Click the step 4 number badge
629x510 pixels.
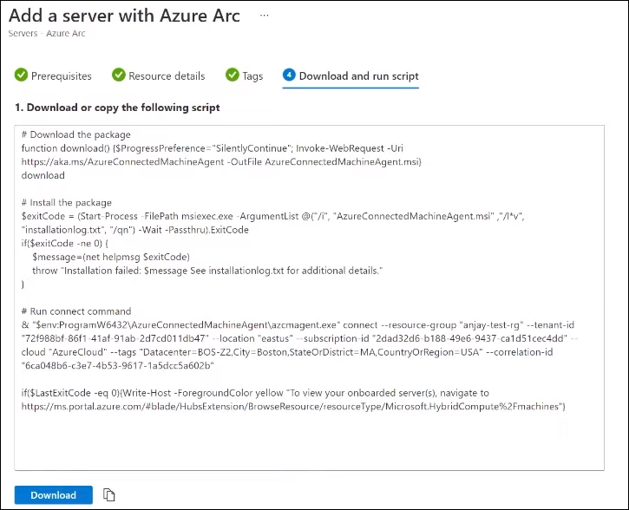[x=289, y=75]
